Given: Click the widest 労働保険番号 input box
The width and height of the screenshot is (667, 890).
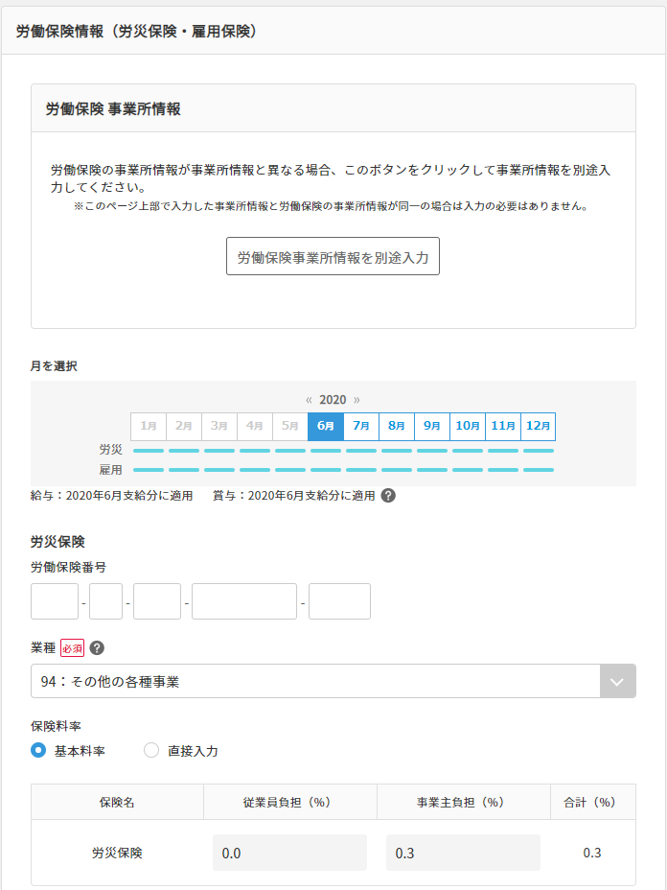Looking at the screenshot, I should click(244, 601).
